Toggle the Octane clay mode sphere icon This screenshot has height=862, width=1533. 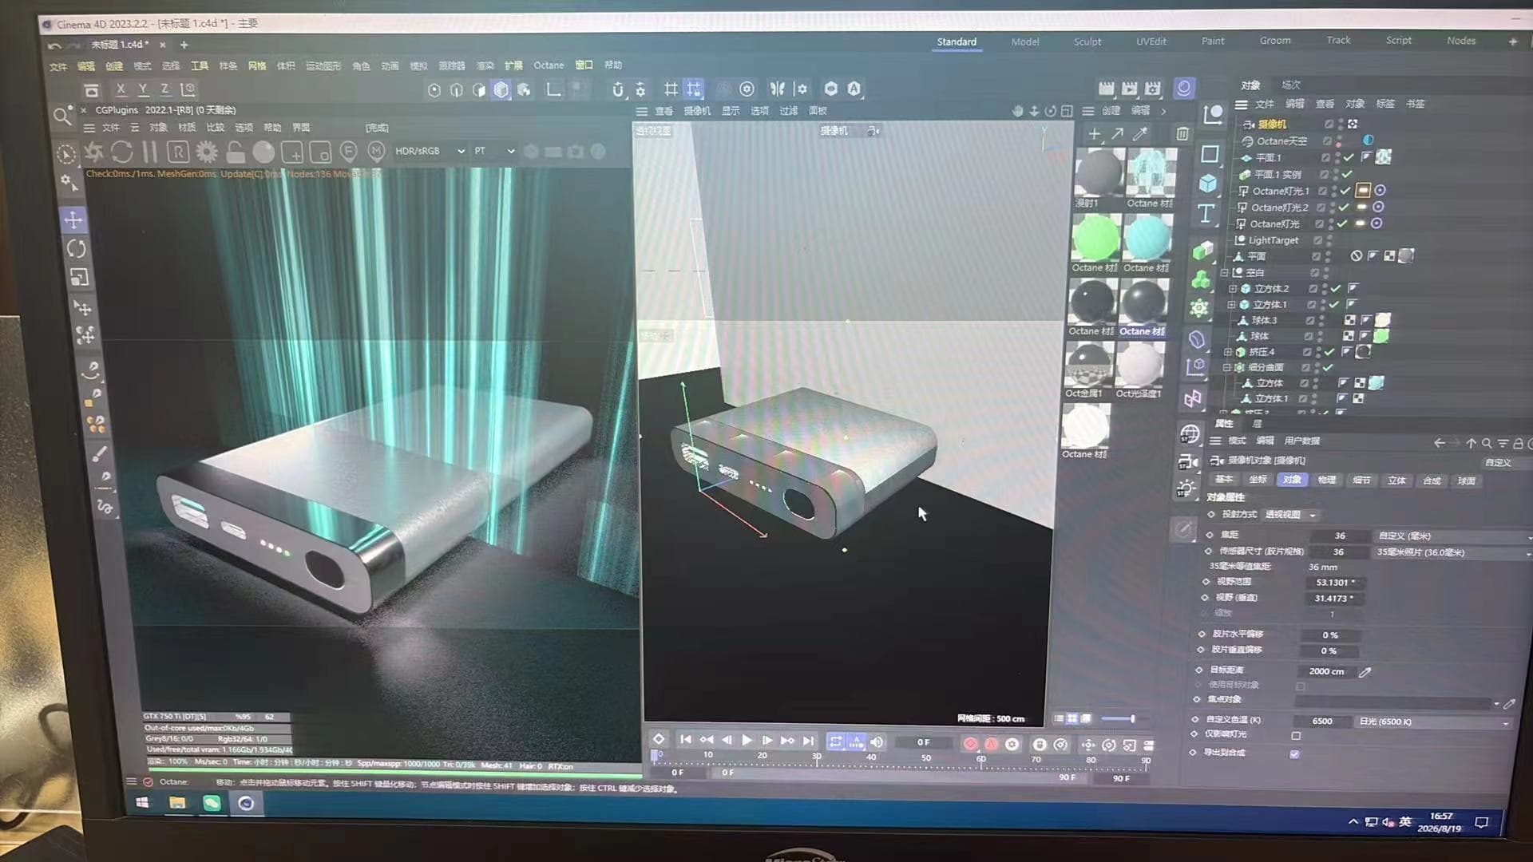tap(263, 152)
